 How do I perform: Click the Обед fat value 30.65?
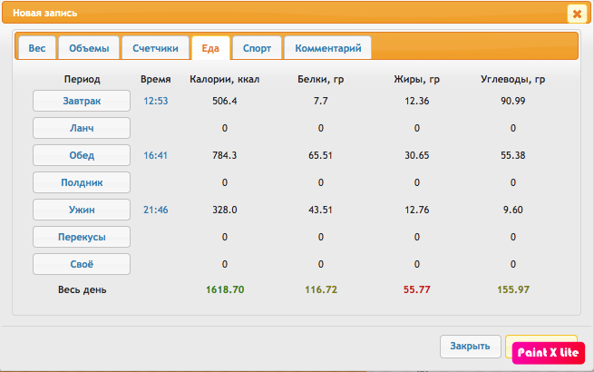[417, 155]
